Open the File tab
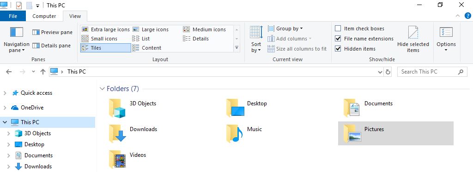 click(x=13, y=16)
